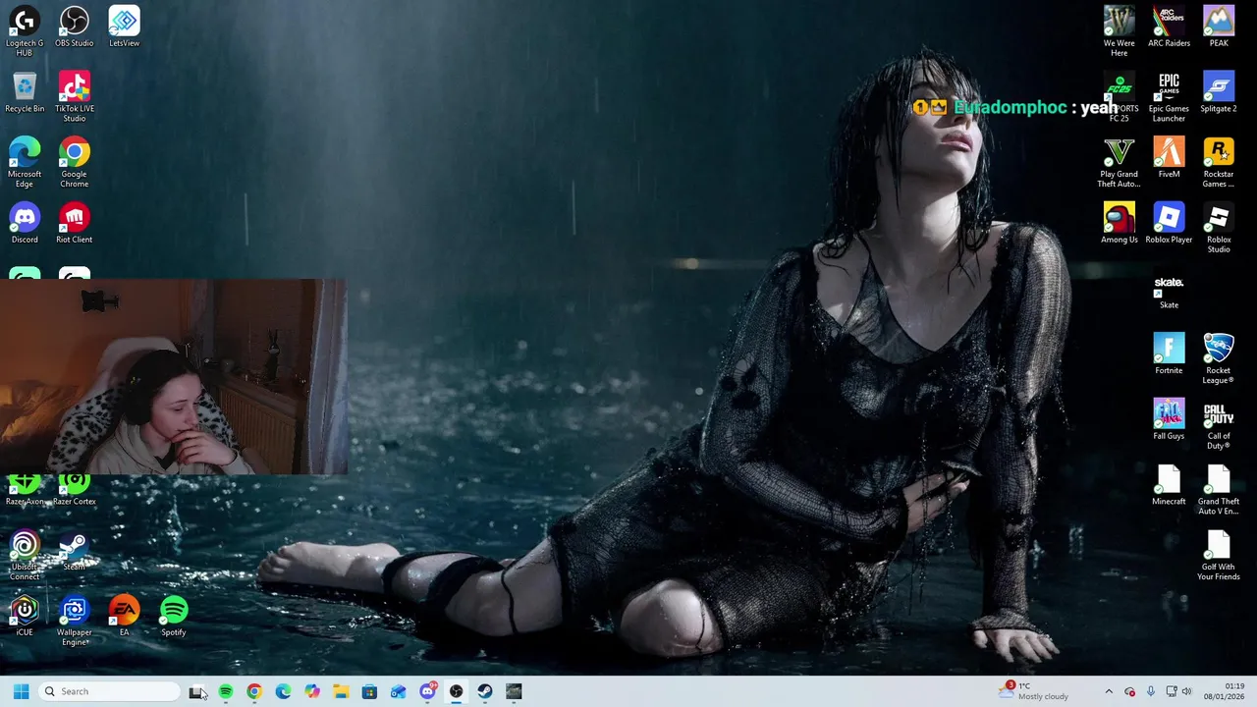Select the Spotify desktop shortcut
1257x707 pixels.
point(174,617)
